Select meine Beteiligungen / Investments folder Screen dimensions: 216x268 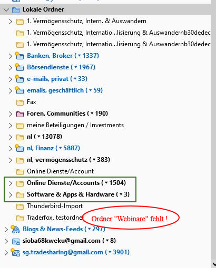(x=75, y=125)
